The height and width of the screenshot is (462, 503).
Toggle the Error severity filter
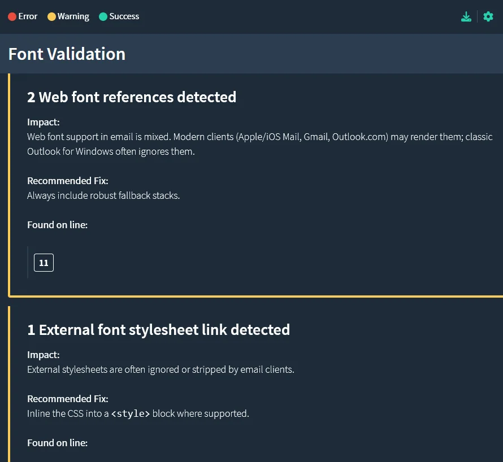[23, 16]
